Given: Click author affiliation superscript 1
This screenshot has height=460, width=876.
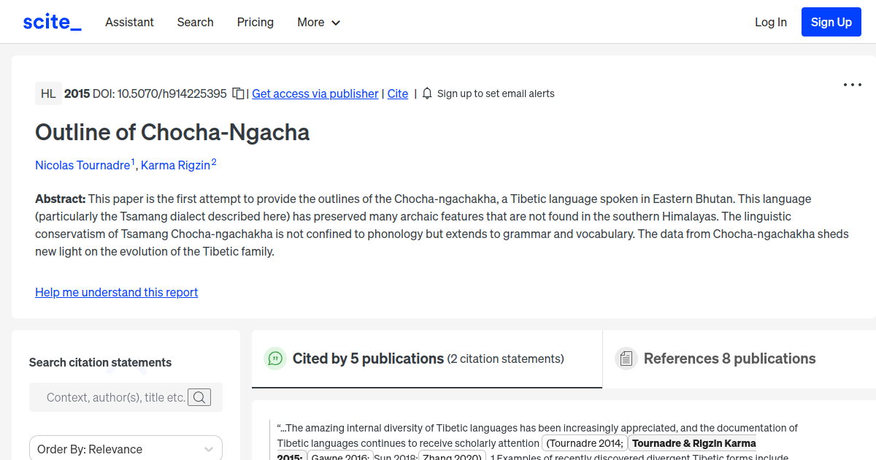Looking at the screenshot, I should 133,161.
